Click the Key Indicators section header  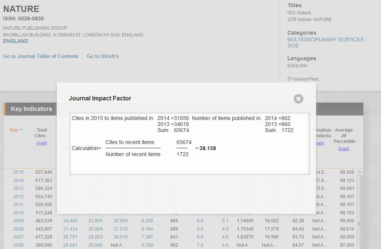(31, 109)
